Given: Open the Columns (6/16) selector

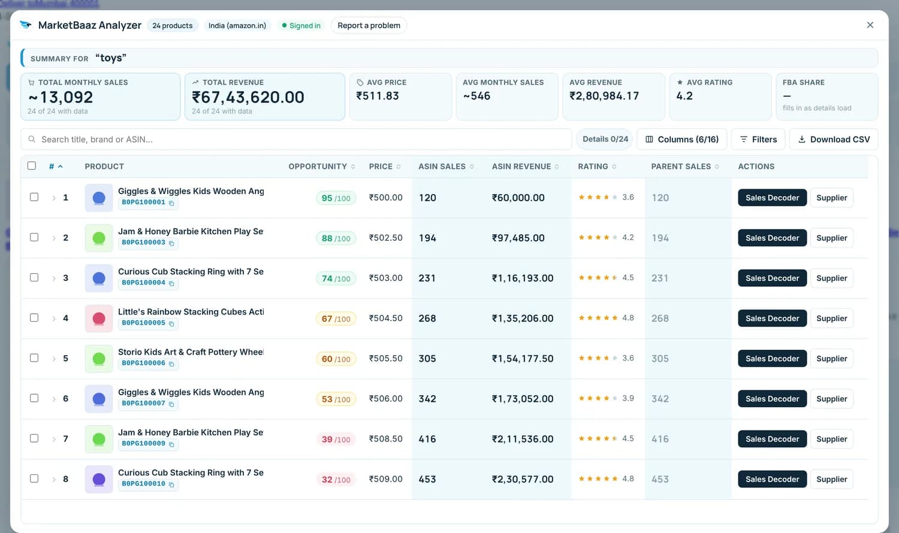Looking at the screenshot, I should tap(681, 139).
